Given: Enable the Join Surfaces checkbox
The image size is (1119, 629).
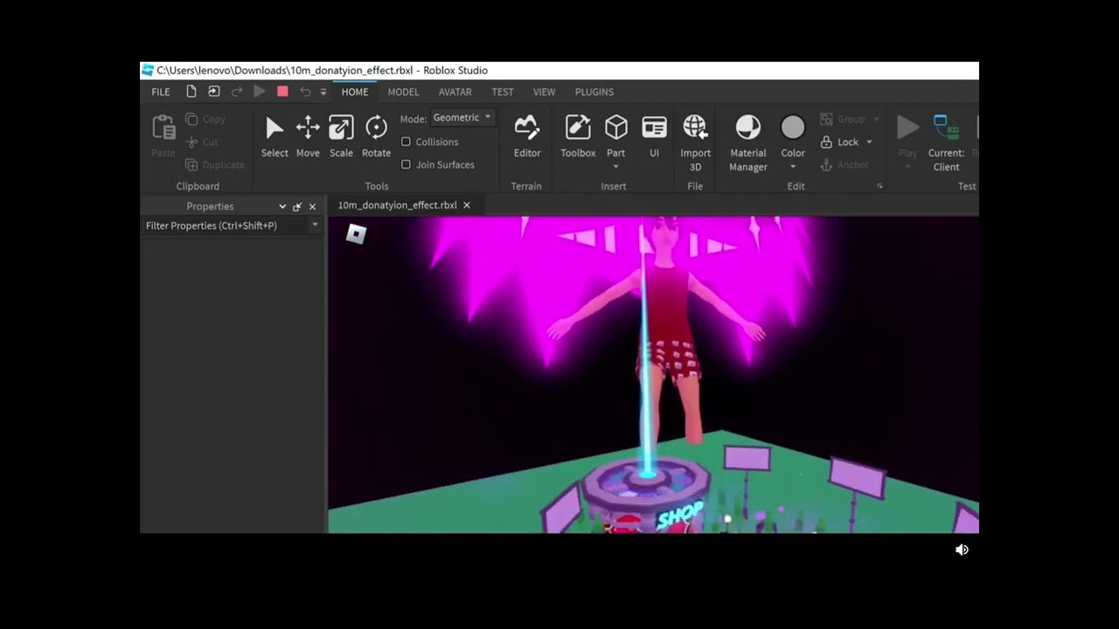Looking at the screenshot, I should coord(406,164).
